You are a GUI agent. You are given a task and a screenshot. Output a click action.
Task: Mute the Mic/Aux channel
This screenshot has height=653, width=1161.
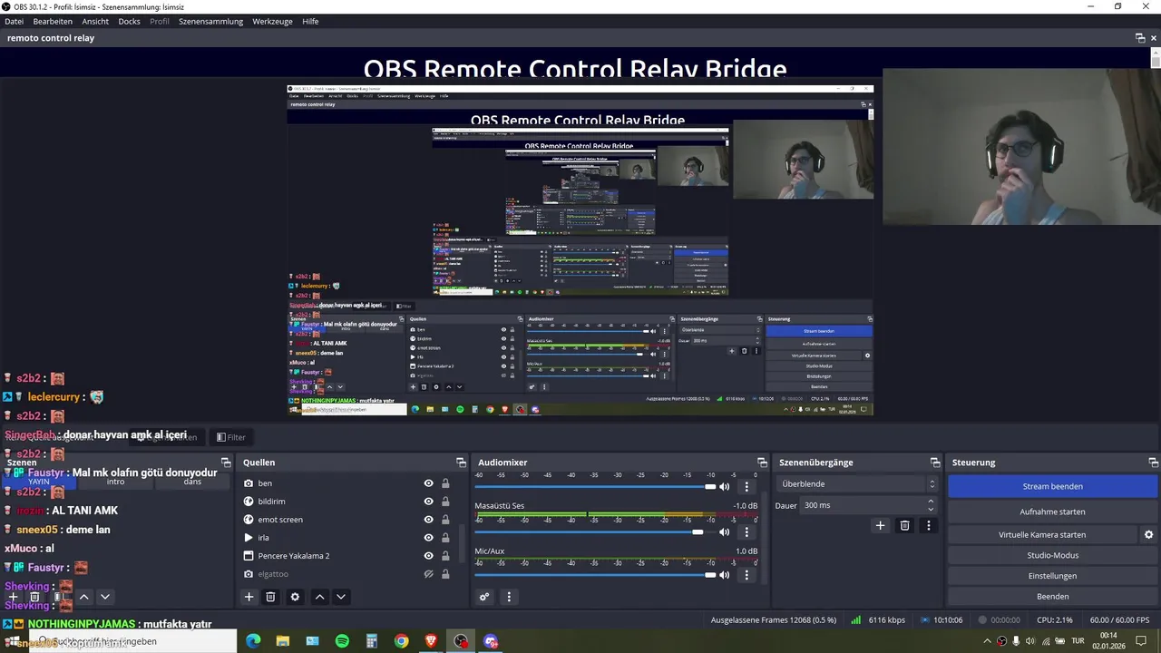tap(724, 575)
